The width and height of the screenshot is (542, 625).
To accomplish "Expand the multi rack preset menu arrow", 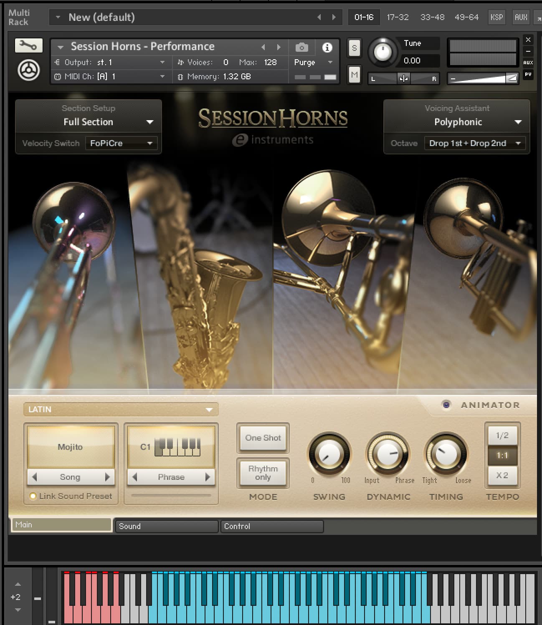I will [x=58, y=17].
